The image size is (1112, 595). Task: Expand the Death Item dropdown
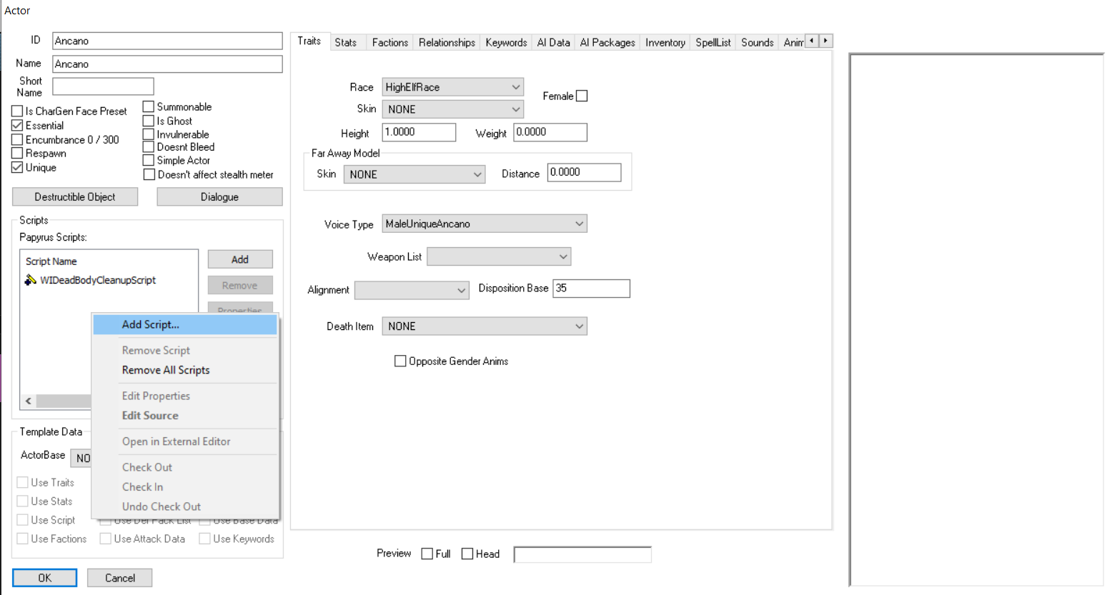(x=579, y=326)
